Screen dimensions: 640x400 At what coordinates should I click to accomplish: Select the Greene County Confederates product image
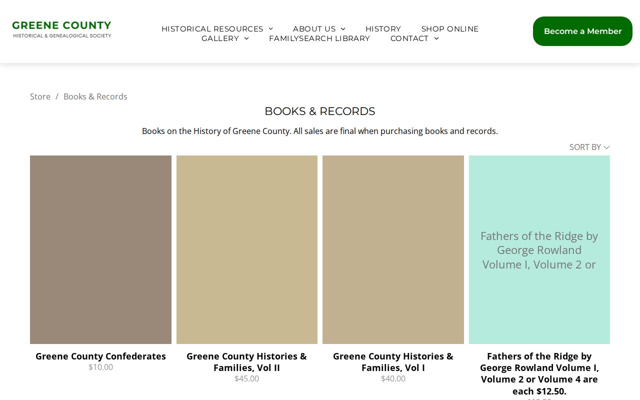100,249
